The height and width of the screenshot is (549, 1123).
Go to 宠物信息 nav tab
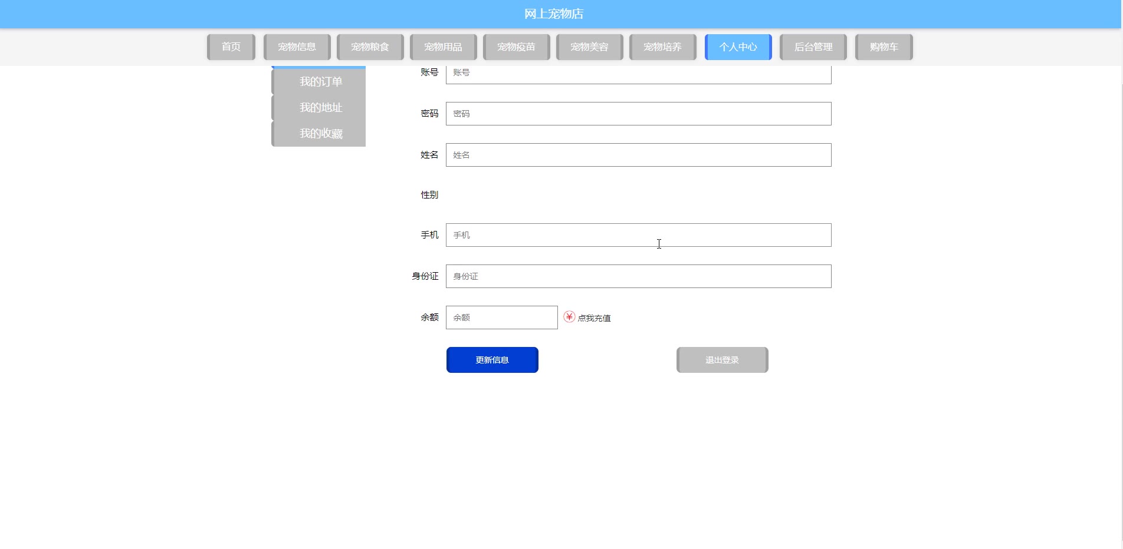[297, 47]
